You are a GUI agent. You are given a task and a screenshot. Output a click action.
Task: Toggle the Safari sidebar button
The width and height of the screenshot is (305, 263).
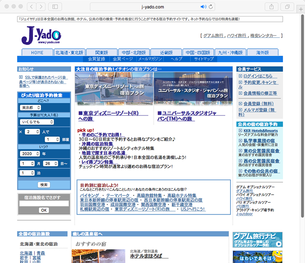55,7
